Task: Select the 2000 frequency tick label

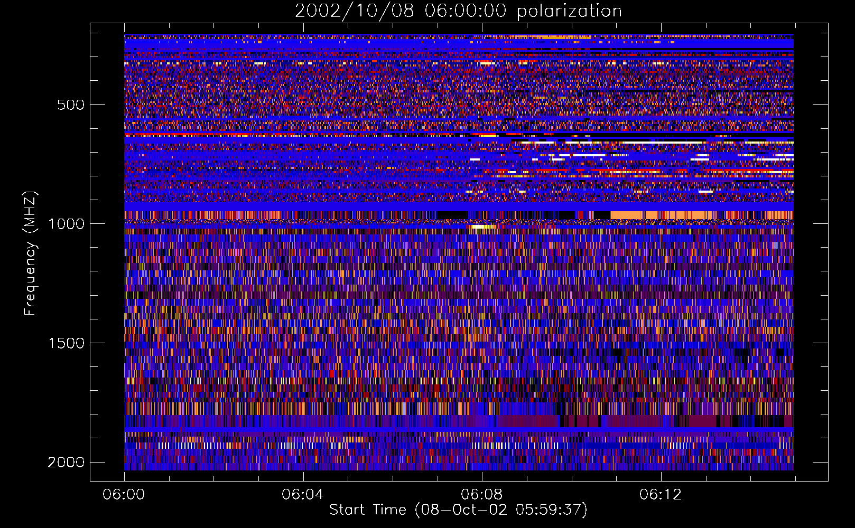Action: pos(66,463)
